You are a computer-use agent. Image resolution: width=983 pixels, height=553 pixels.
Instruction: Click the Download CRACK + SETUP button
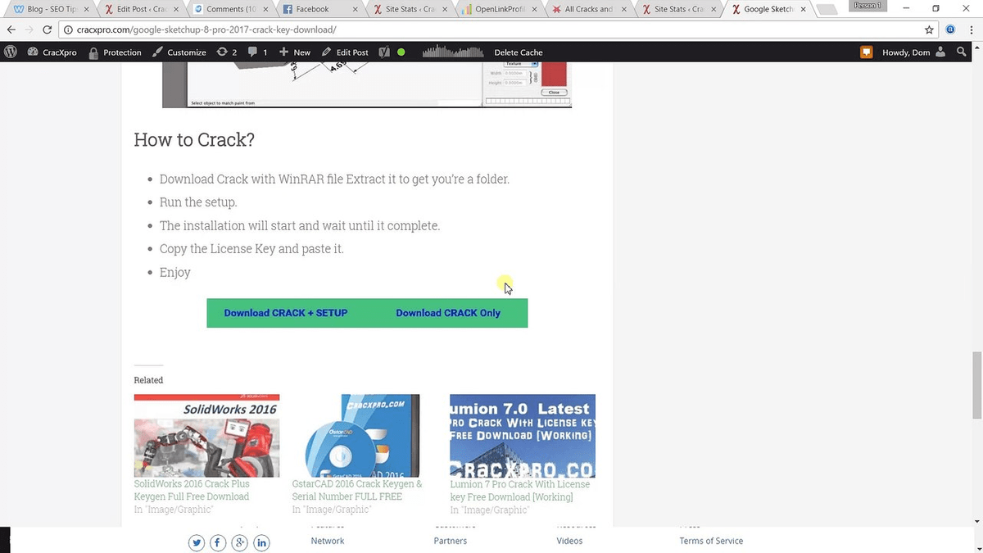(286, 313)
